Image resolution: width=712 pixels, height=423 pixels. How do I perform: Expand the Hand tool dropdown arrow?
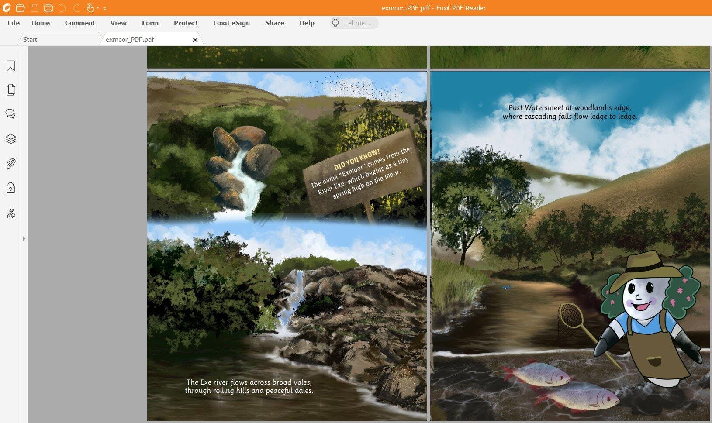[98, 8]
